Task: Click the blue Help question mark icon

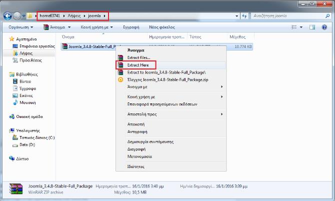Action: click(324, 27)
